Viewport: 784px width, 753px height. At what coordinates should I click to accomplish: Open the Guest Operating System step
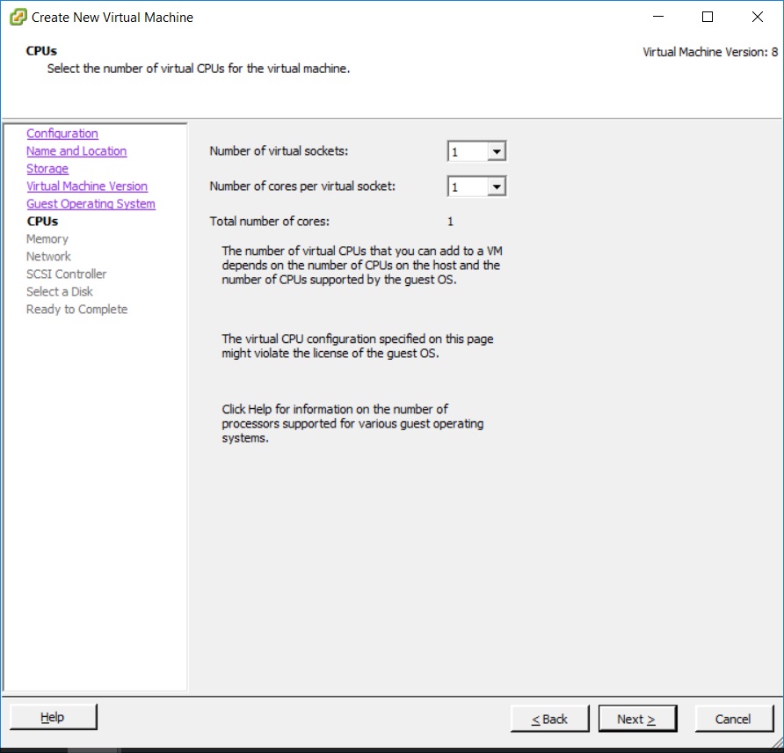coord(91,204)
